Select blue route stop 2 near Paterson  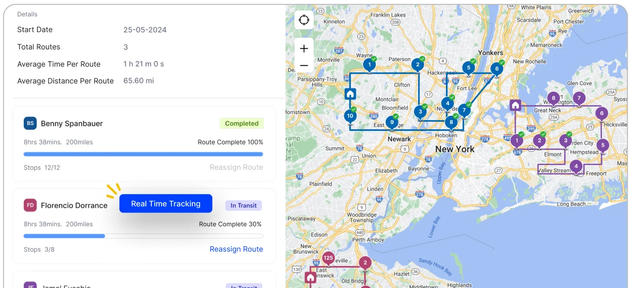coord(417,65)
